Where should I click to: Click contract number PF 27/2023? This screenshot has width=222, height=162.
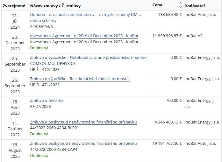click(x=40, y=106)
